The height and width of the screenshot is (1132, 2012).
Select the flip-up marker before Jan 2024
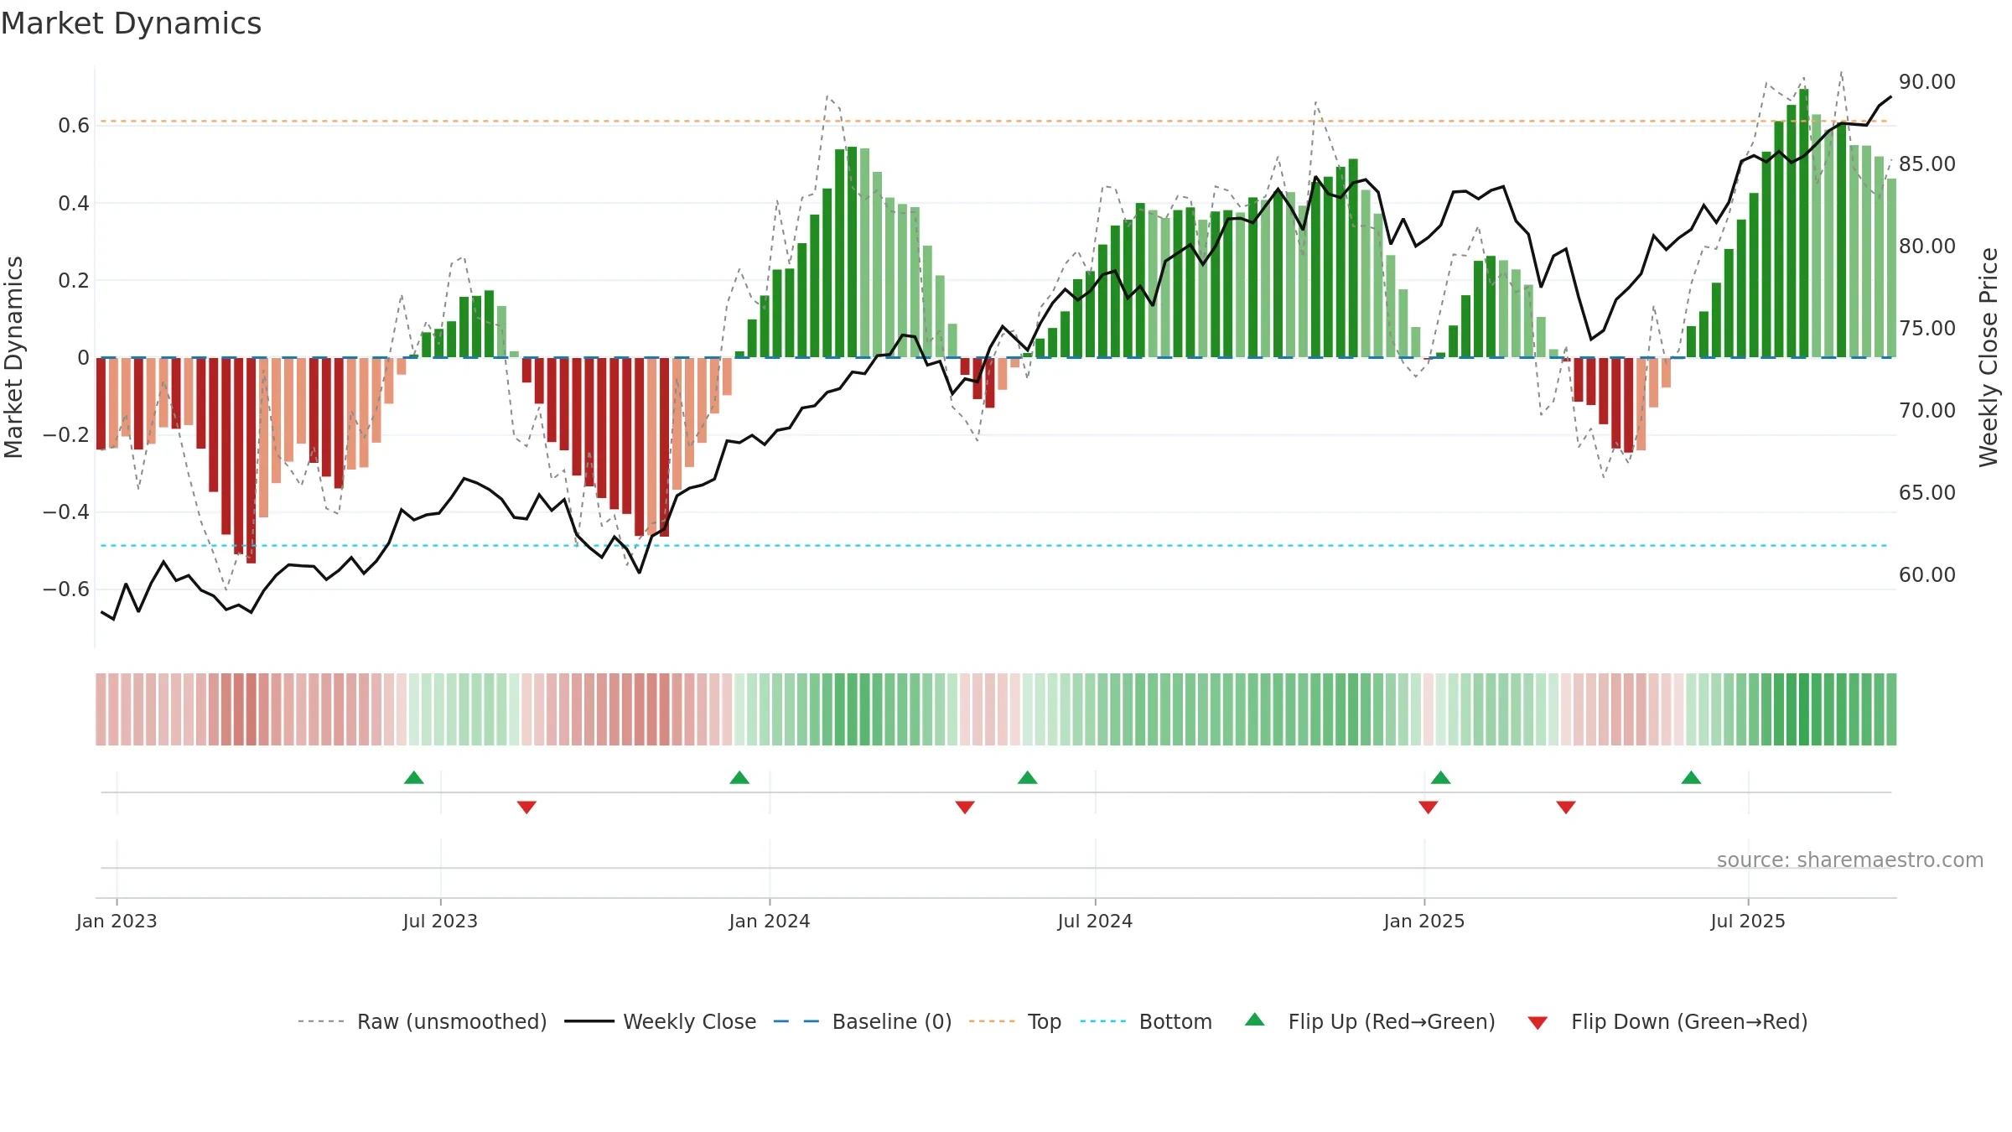coord(739,777)
